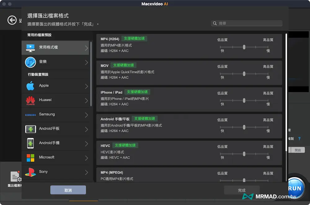
Task: Expand the Huawei presets chevron
Action: pyautogui.click(x=86, y=100)
